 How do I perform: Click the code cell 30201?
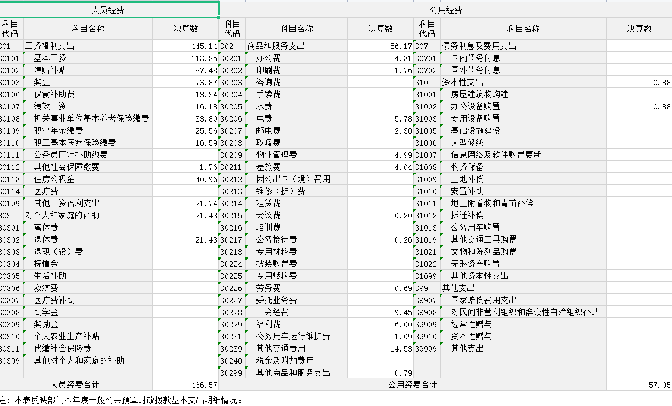[232, 58]
